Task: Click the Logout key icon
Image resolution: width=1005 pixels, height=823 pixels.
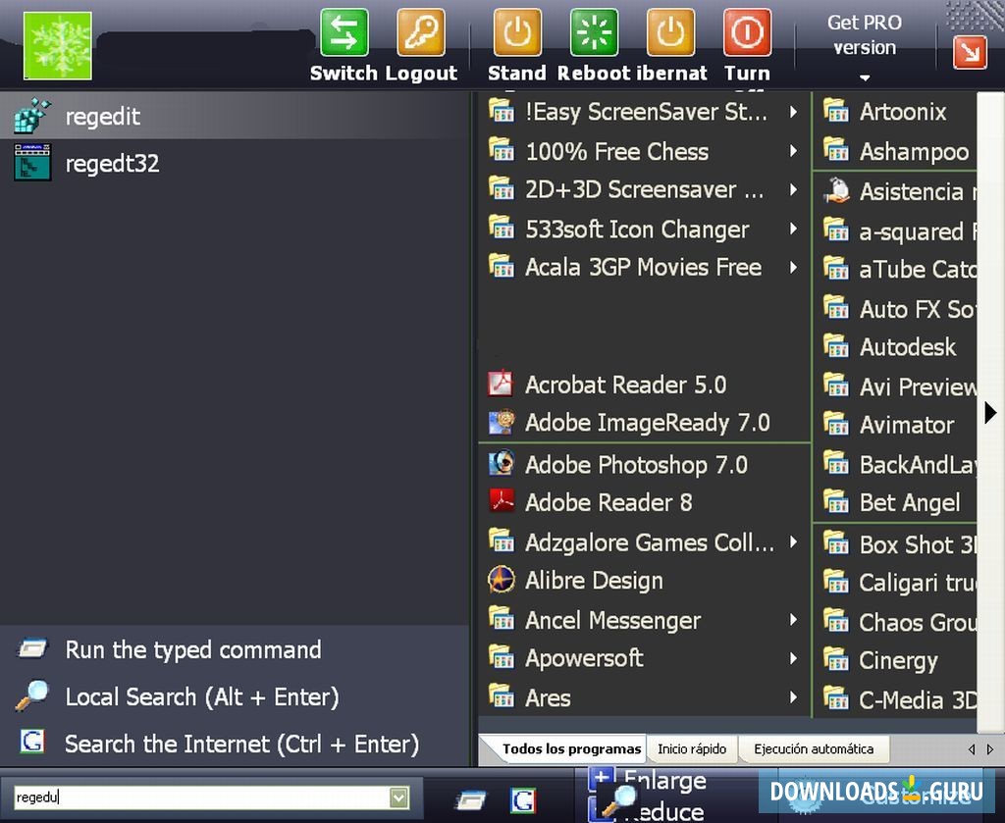Action: [421, 32]
